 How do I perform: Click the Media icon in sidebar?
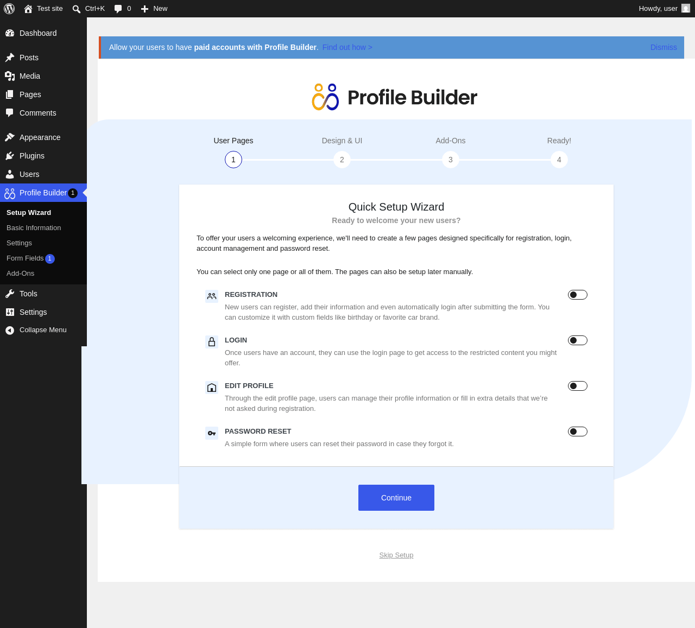(x=10, y=76)
